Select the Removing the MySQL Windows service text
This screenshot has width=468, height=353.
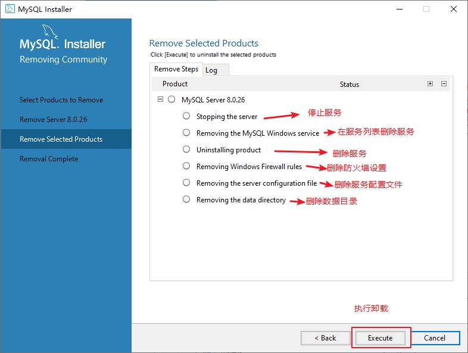point(258,133)
